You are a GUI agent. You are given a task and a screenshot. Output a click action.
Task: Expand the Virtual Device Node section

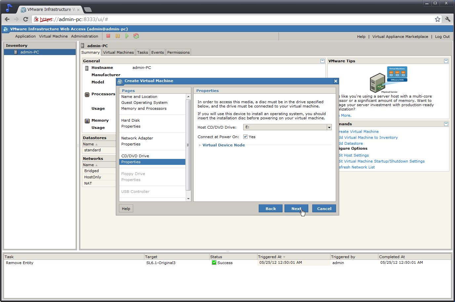pyautogui.click(x=200, y=145)
